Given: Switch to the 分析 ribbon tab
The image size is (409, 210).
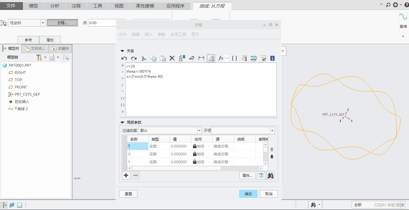Looking at the screenshot, I should [55, 6].
